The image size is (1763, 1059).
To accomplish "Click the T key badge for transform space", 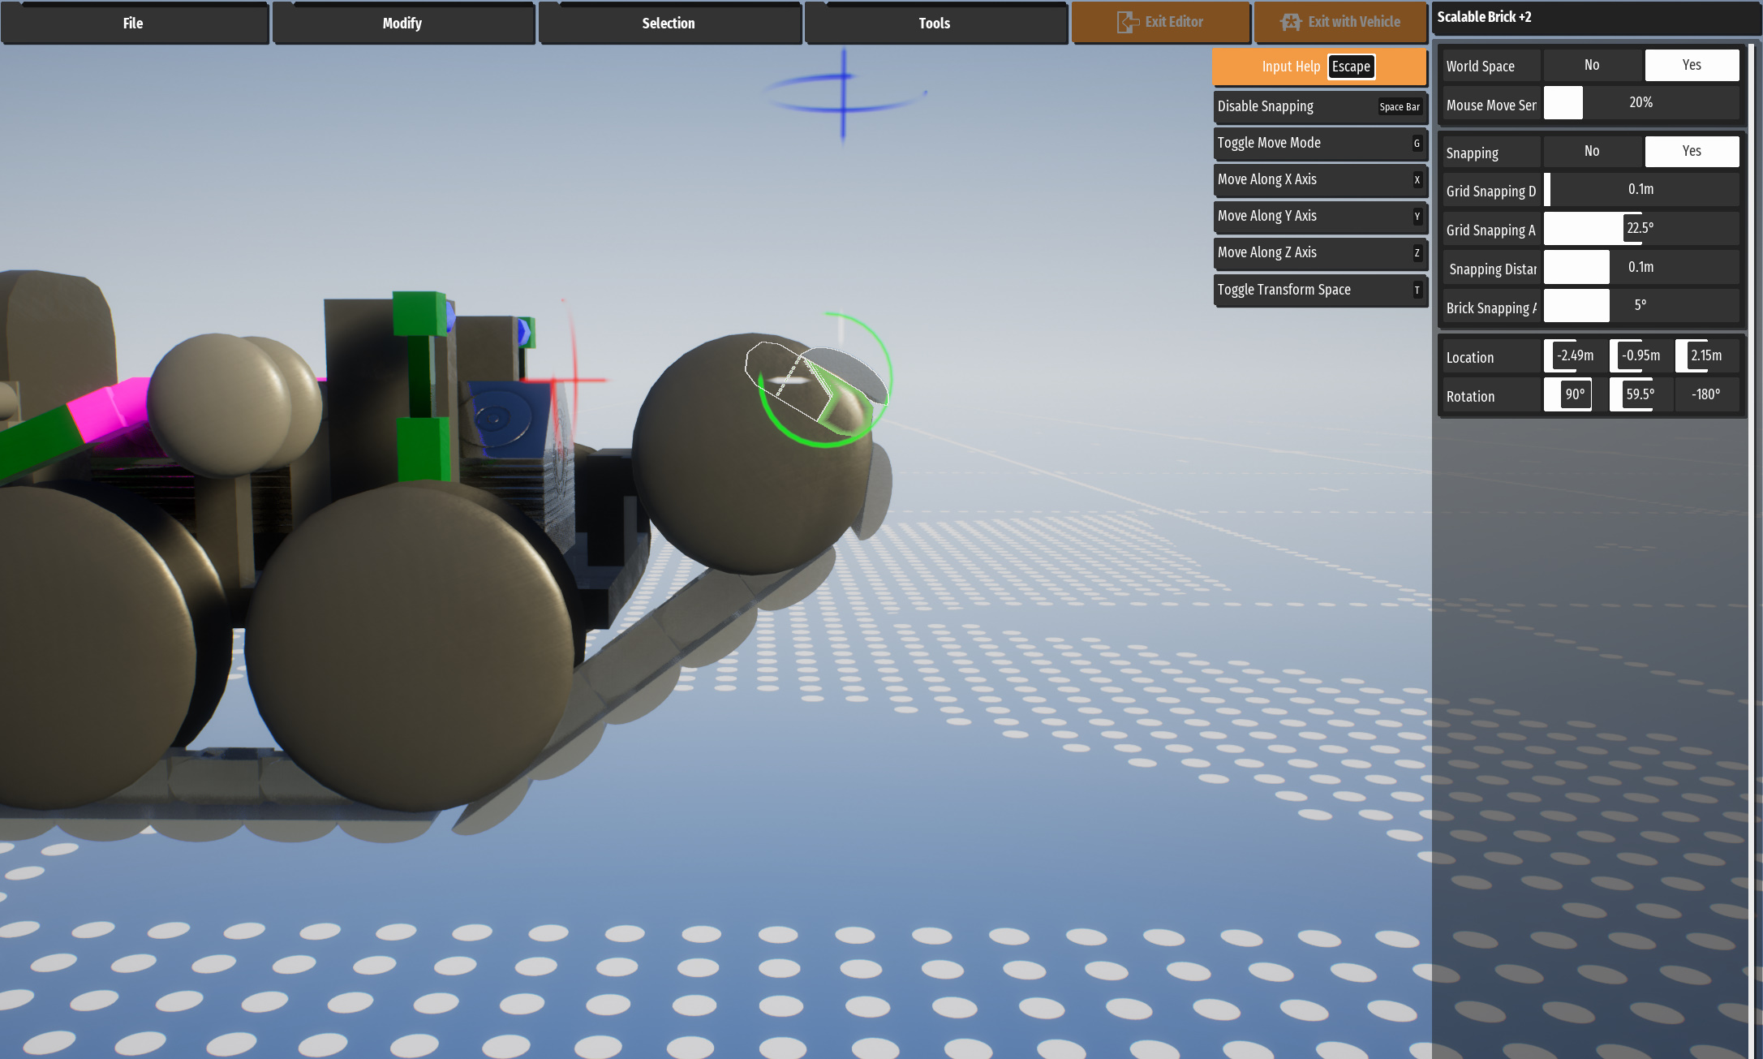I will (x=1417, y=291).
